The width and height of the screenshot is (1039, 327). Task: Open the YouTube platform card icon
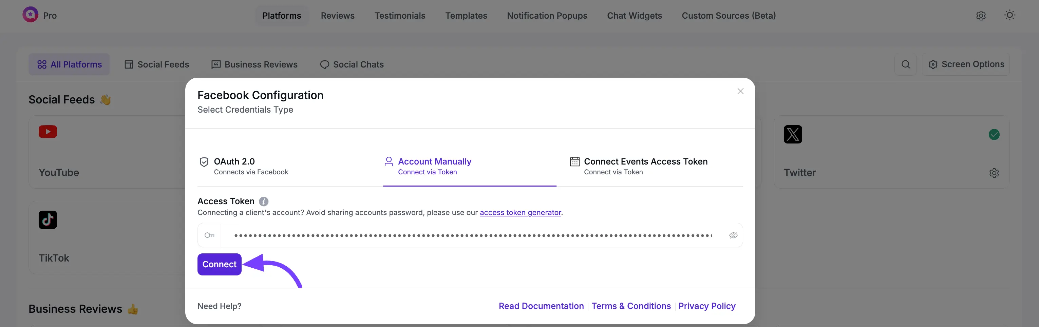click(x=48, y=132)
